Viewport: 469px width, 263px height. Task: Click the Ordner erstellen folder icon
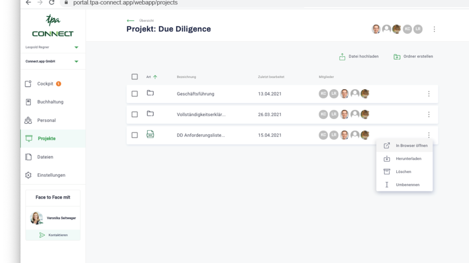[x=397, y=57]
